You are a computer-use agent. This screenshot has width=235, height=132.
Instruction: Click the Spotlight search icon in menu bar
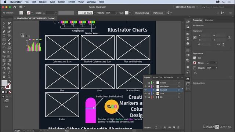coord(224,2)
